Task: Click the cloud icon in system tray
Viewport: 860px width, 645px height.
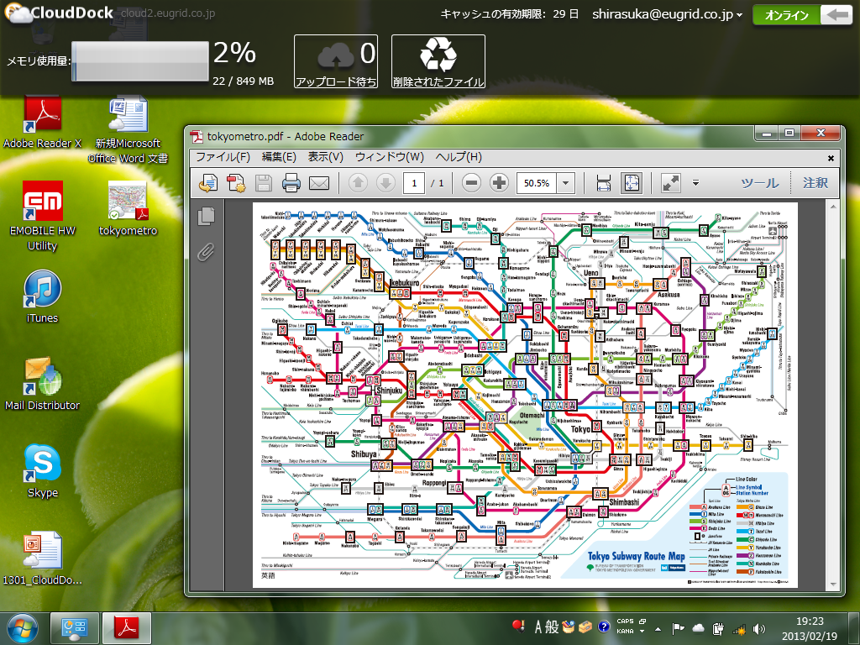Action: pos(698,628)
